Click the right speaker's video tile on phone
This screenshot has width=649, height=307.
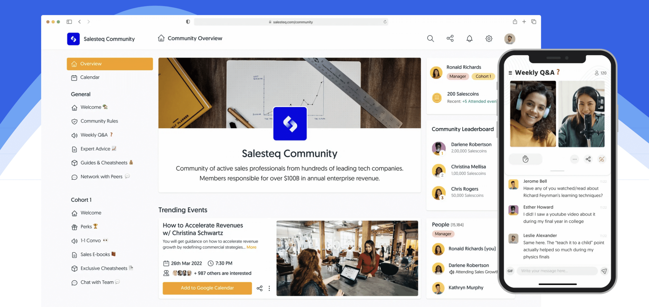coord(581,114)
